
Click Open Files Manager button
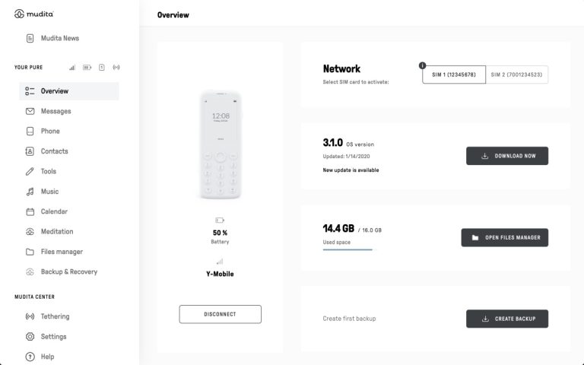[x=504, y=237]
